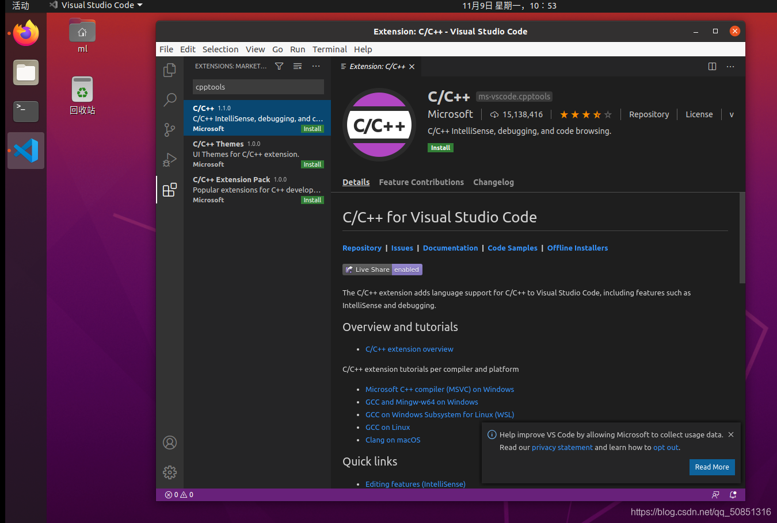The width and height of the screenshot is (777, 523).
Task: Filter extensions with the funnel icon
Action: coord(279,66)
